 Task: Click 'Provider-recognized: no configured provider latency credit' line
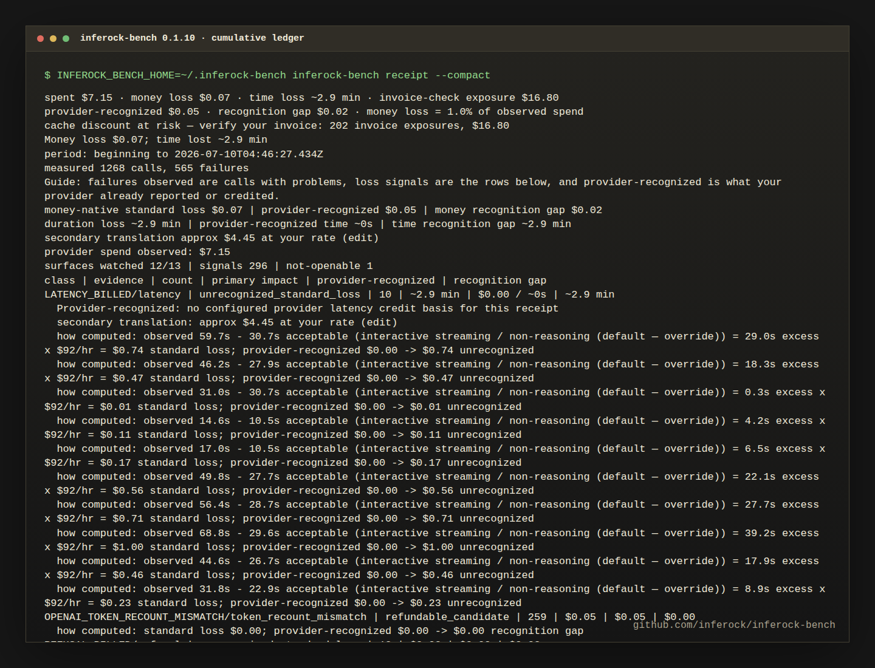pyautogui.click(x=307, y=308)
